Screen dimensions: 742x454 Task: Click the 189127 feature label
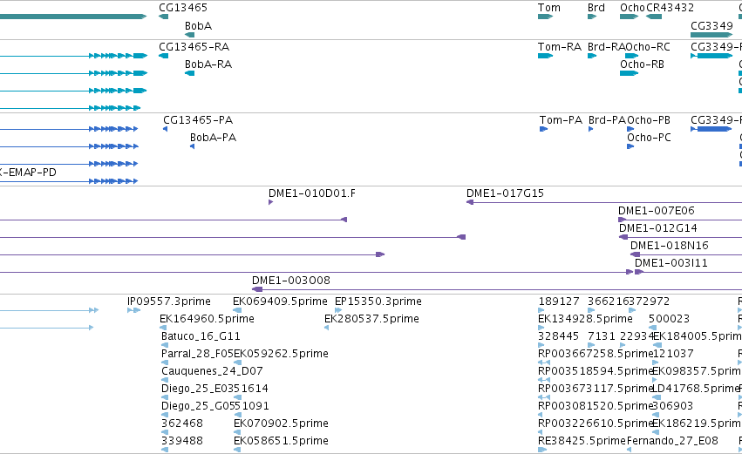click(559, 302)
